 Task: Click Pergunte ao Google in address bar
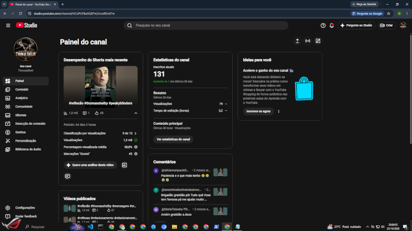point(367,14)
